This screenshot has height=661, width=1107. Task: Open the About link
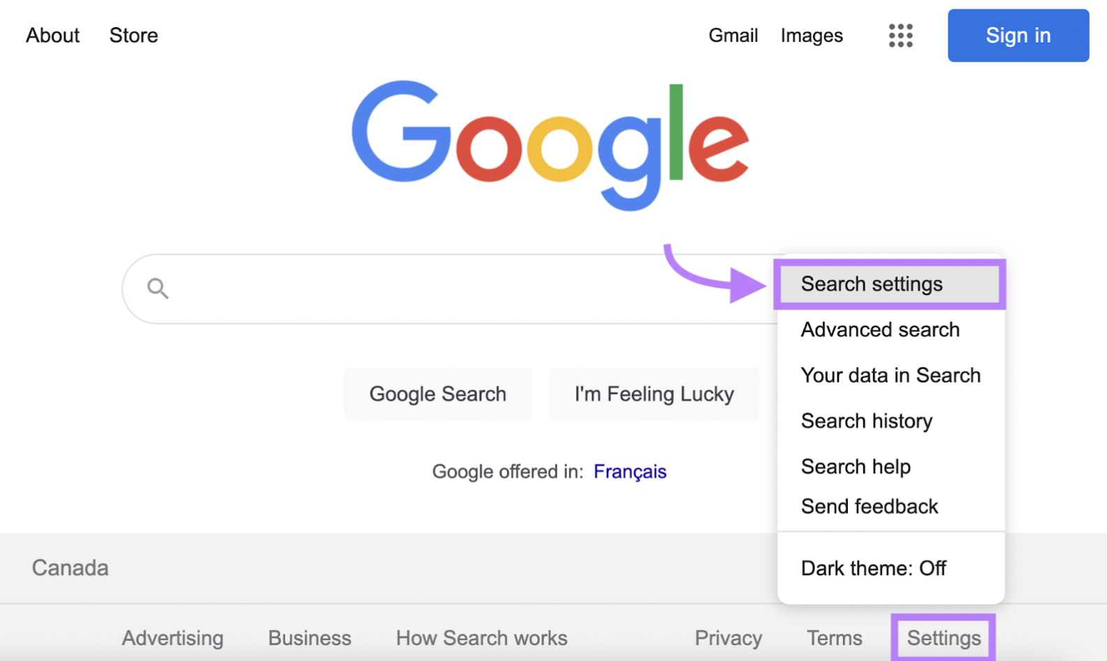click(x=53, y=36)
